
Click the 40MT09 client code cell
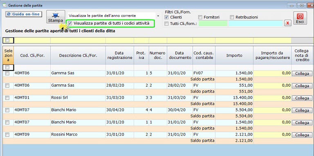click(32, 135)
